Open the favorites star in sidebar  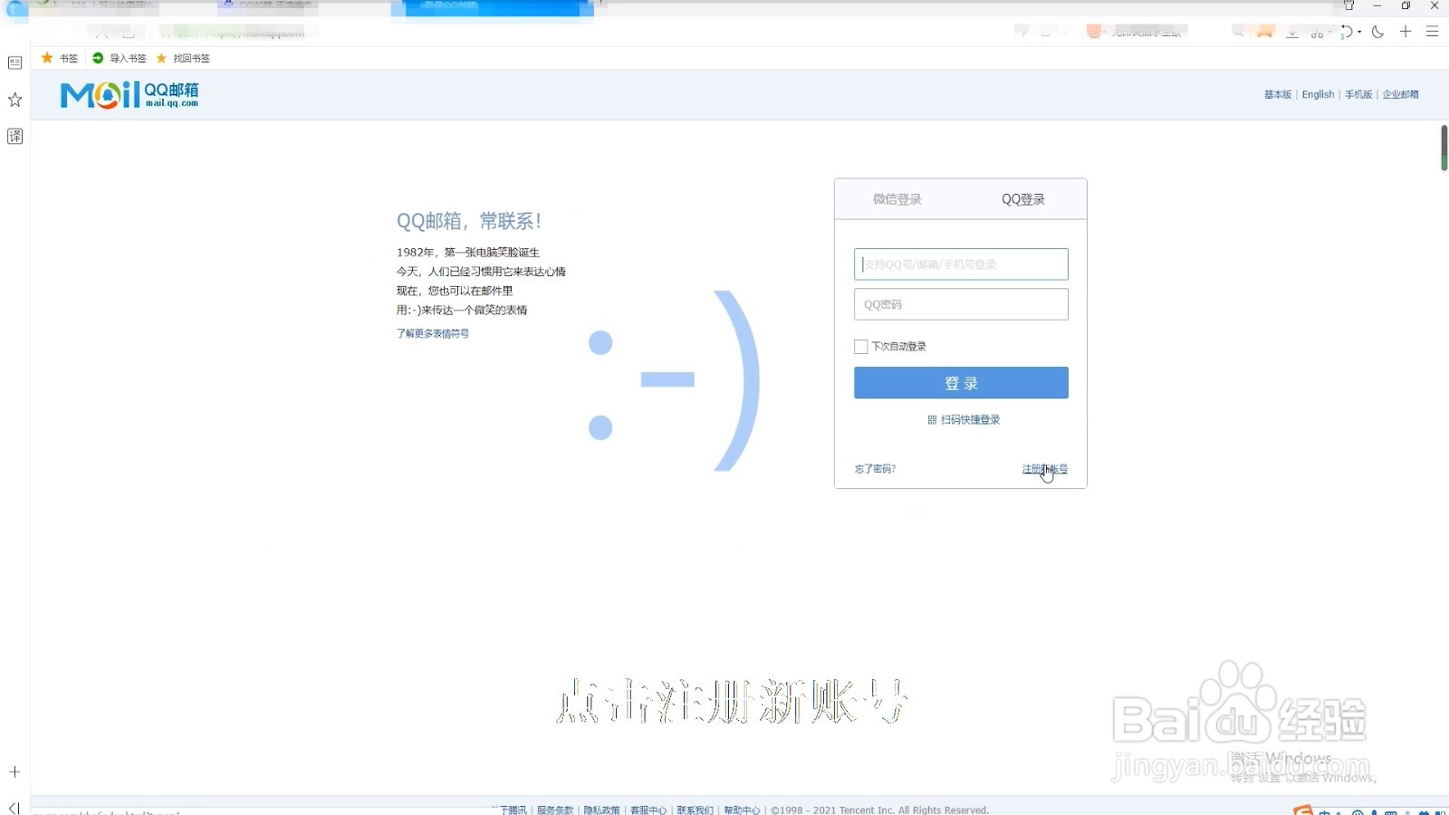(x=14, y=100)
